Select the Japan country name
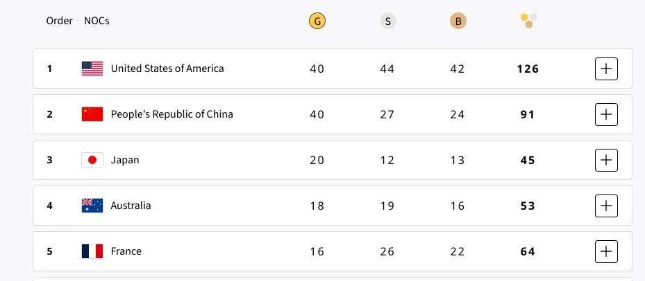 [x=125, y=160]
